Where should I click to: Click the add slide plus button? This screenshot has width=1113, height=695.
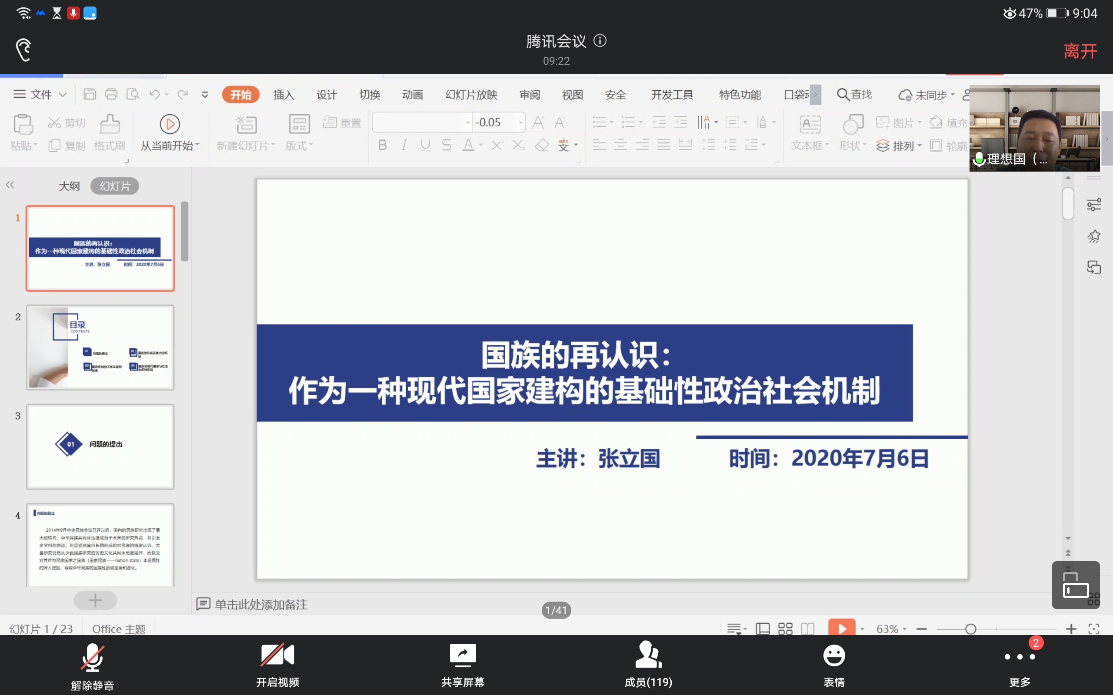tap(95, 600)
